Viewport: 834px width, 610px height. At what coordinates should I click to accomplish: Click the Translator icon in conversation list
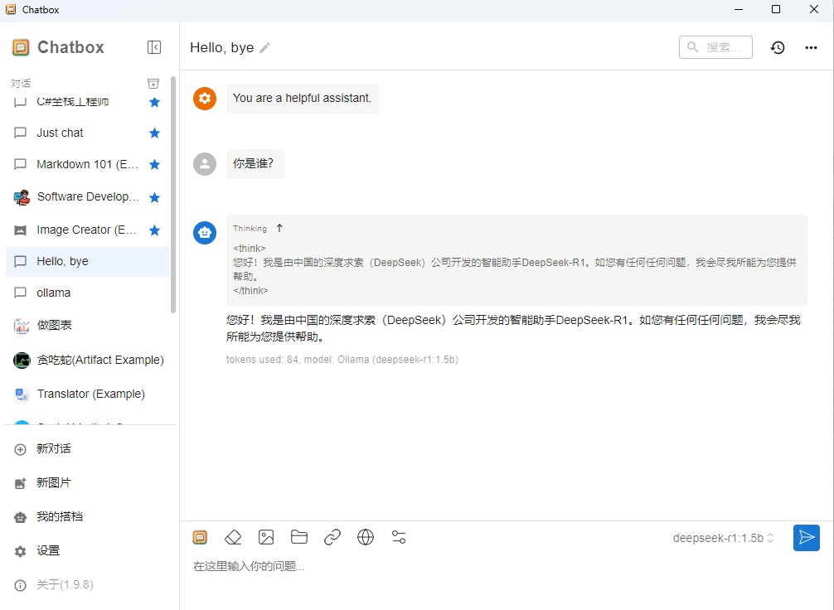tap(22, 394)
